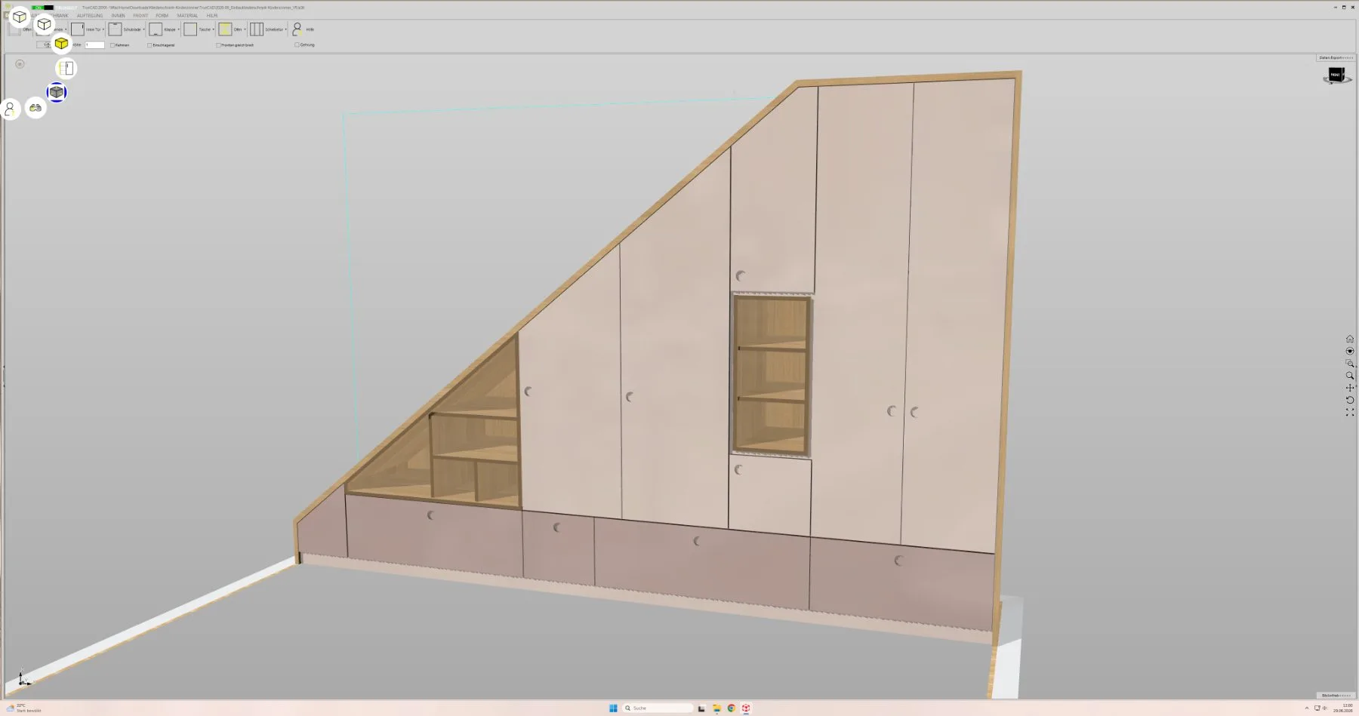Click the FRONT view cube
Image resolution: width=1359 pixels, height=716 pixels.
1336,75
